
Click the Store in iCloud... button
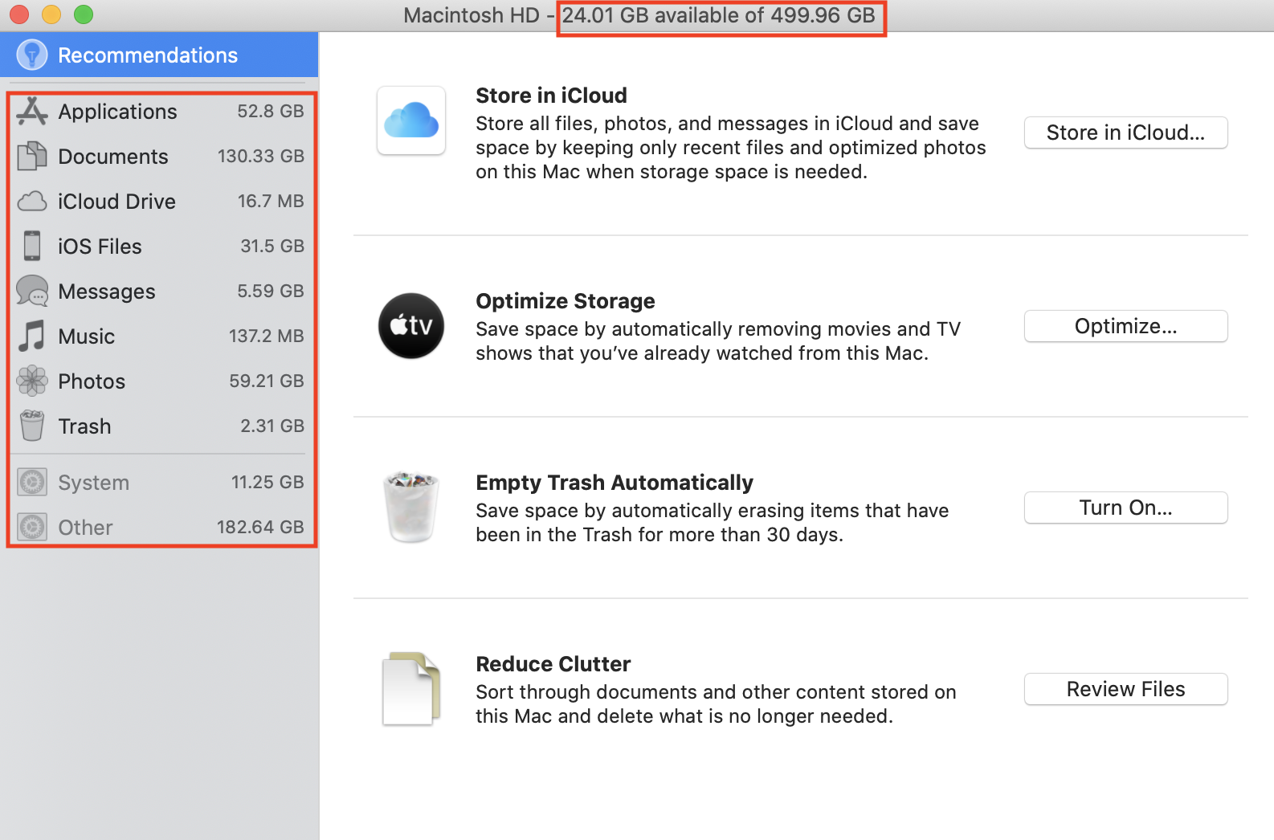click(1125, 133)
